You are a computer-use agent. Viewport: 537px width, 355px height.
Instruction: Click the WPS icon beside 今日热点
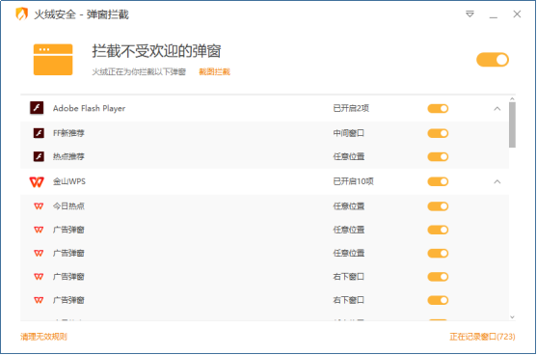coord(39,206)
